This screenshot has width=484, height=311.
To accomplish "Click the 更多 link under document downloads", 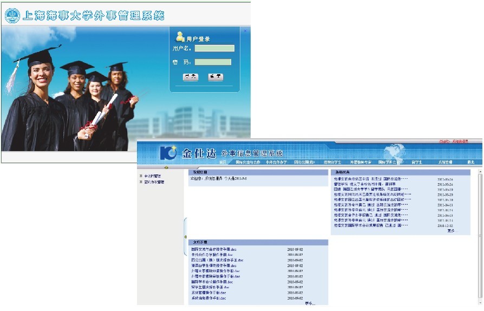I will (310, 303).
